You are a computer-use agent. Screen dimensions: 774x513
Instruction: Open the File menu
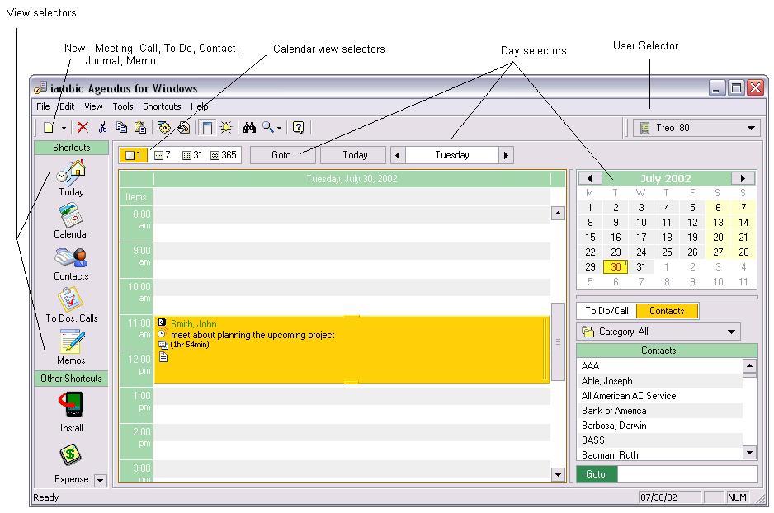point(43,106)
